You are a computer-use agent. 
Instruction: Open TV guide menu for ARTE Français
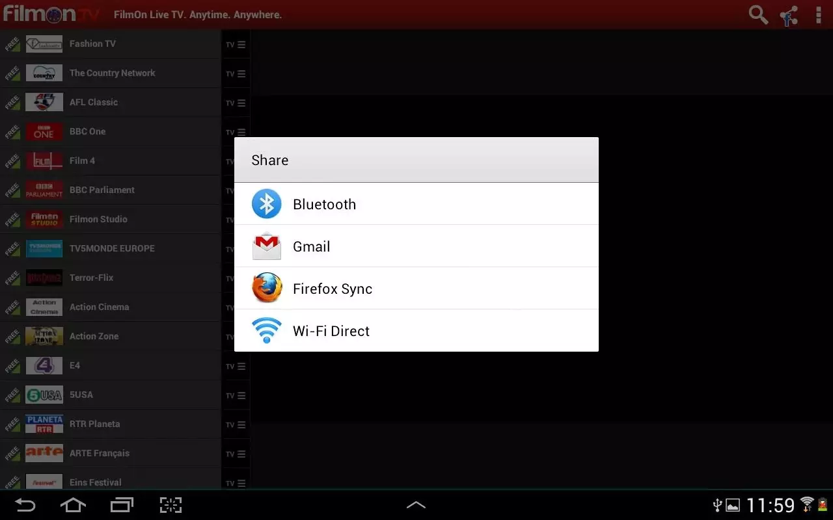click(236, 454)
